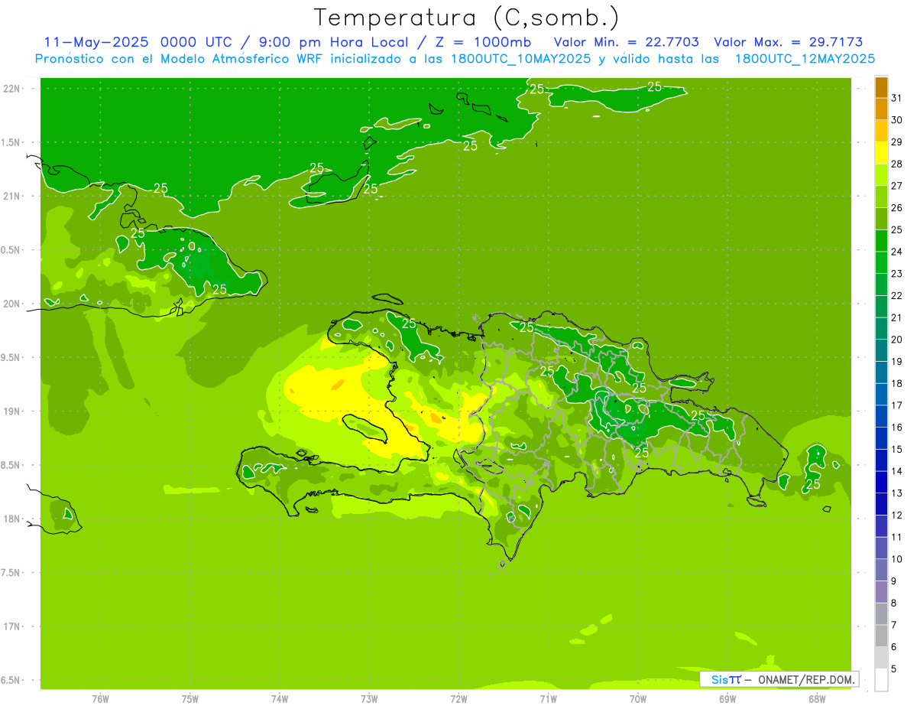917x709 pixels.
Task: Click the 22N latitude label
Action: [12, 89]
